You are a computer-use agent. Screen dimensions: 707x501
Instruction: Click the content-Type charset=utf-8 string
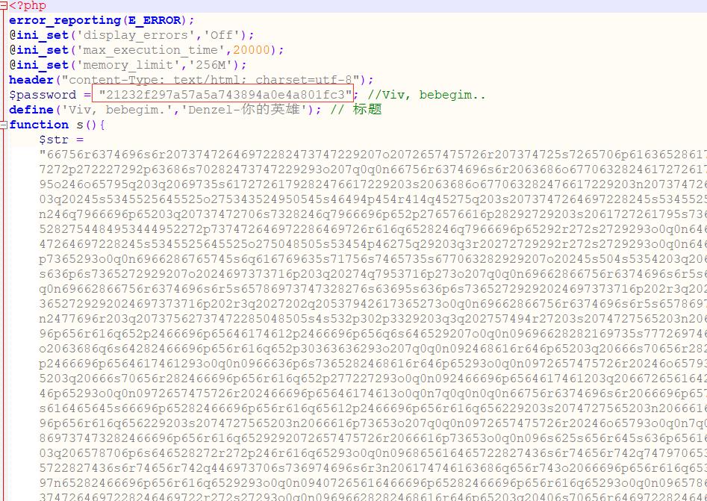pos(210,80)
